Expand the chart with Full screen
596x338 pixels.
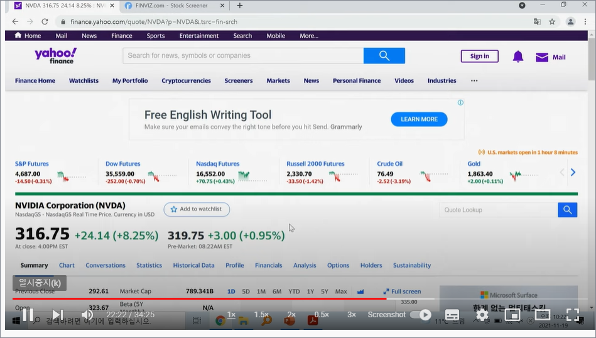click(402, 292)
